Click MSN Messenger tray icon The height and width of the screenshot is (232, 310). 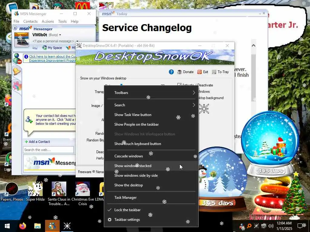tap(242, 226)
